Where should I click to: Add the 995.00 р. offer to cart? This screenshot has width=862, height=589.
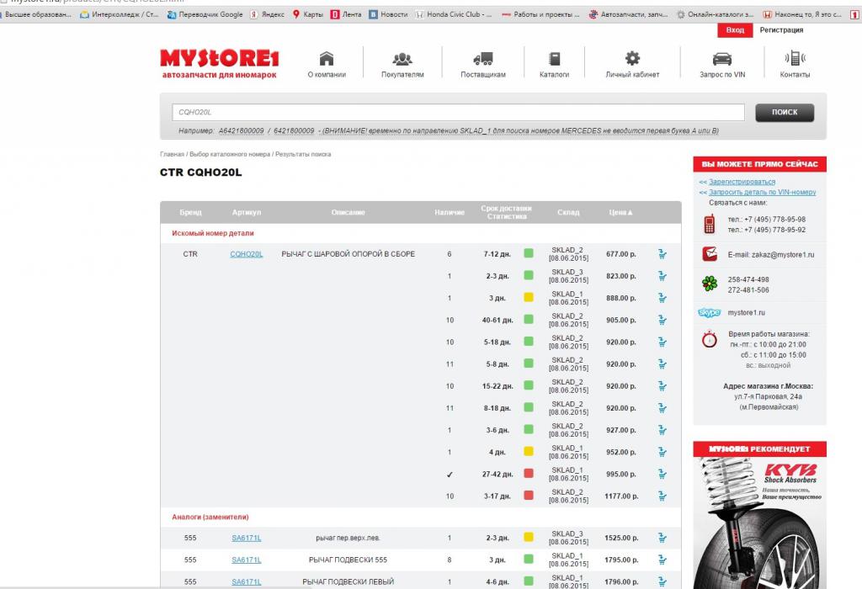(662, 474)
